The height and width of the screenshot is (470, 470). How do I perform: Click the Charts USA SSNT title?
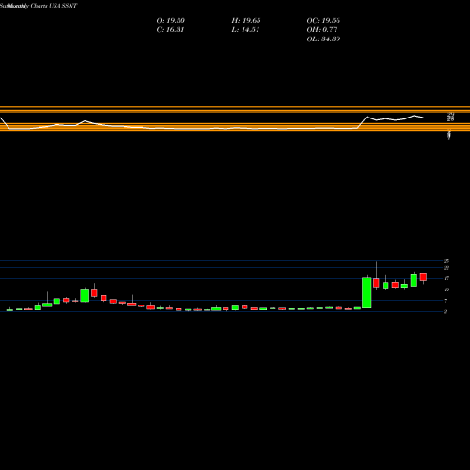54,6
